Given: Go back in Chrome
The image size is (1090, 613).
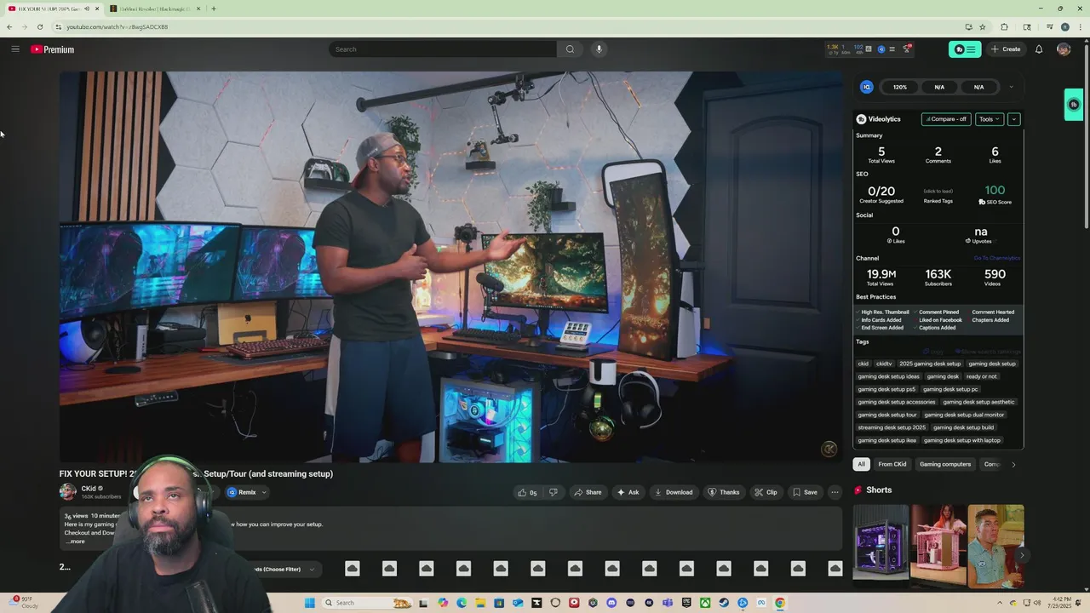Looking at the screenshot, I should (9, 27).
